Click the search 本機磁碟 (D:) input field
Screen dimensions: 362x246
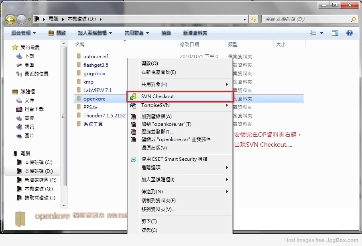[x=306, y=19]
